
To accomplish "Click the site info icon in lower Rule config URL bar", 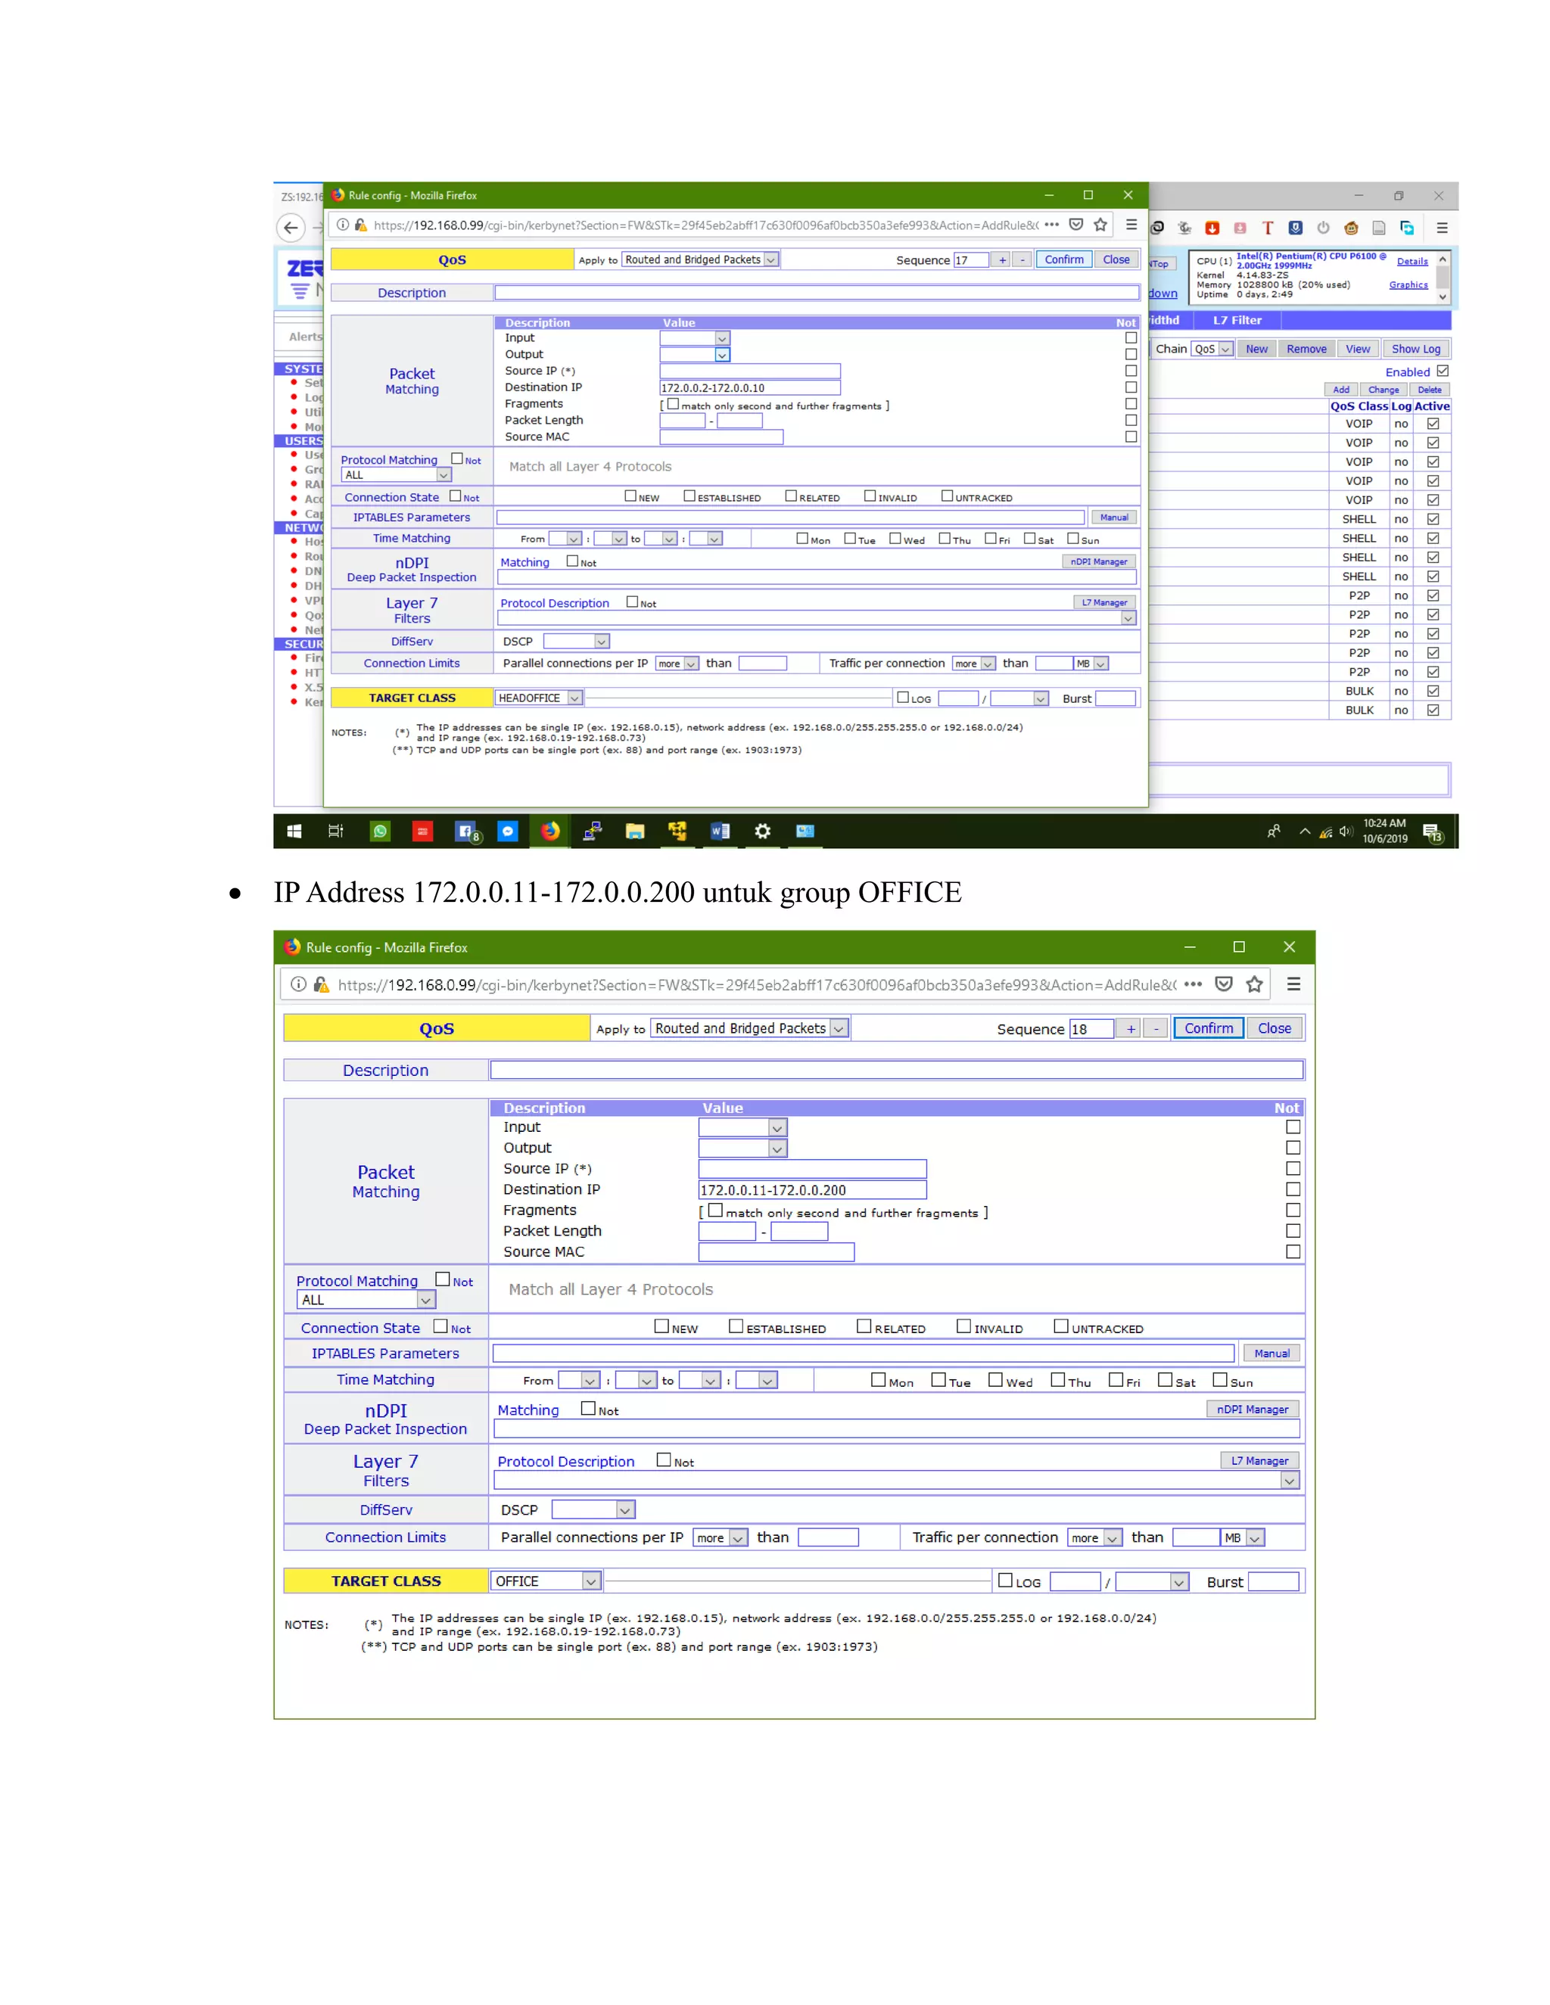I will pos(298,984).
